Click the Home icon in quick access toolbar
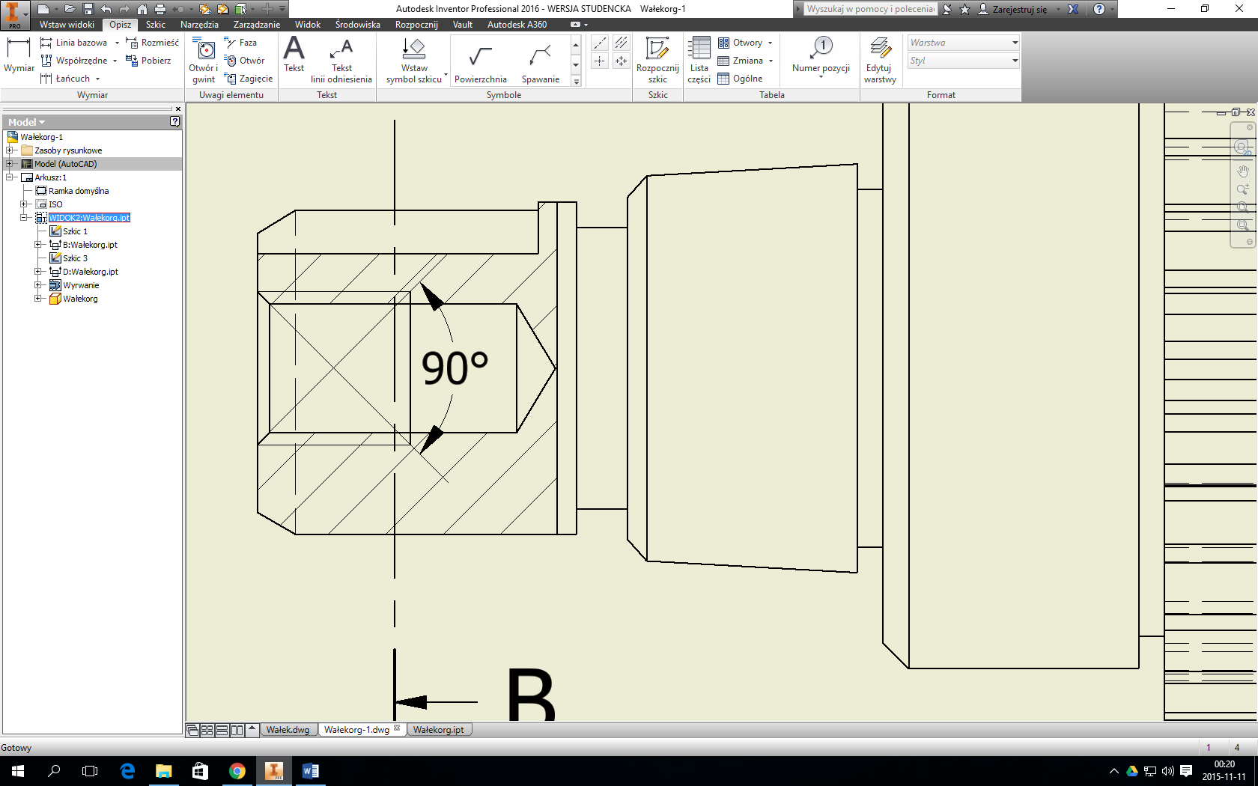The width and height of the screenshot is (1258, 786). click(x=142, y=9)
